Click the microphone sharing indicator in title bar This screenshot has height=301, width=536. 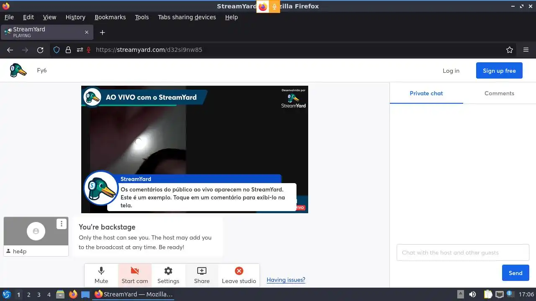point(274,6)
